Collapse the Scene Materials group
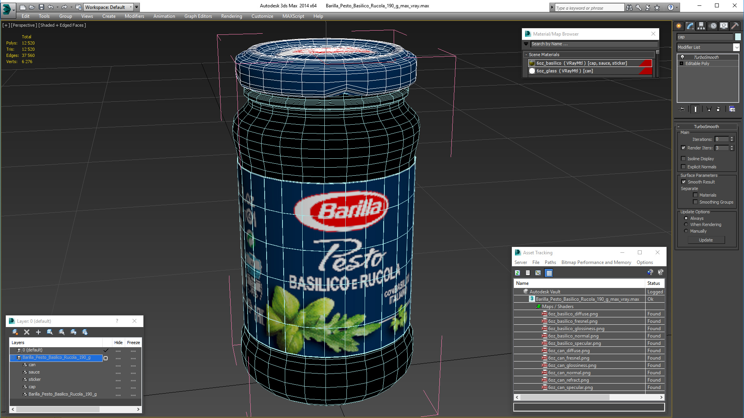 point(526,55)
